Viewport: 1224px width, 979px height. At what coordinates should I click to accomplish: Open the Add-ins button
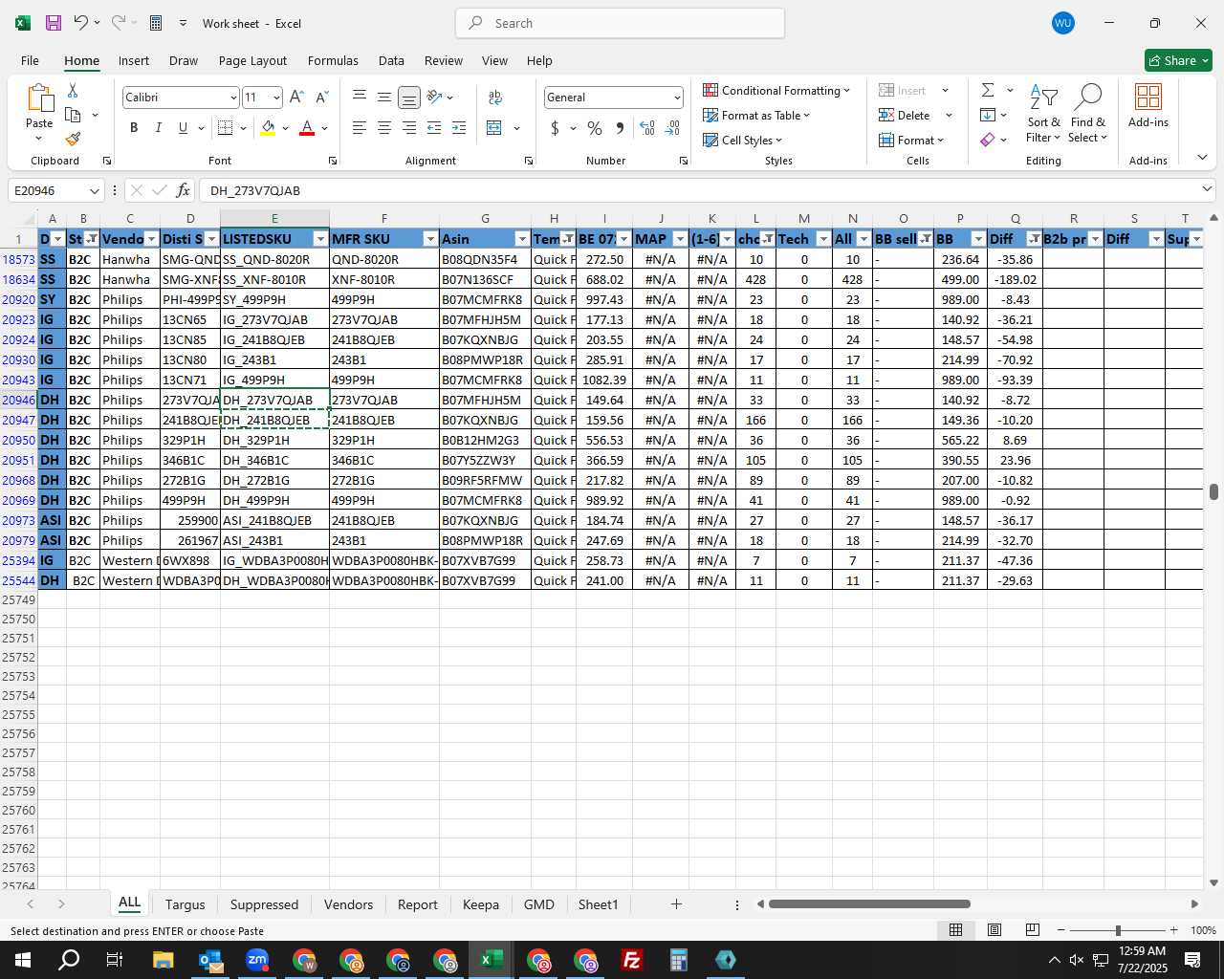click(x=1147, y=105)
